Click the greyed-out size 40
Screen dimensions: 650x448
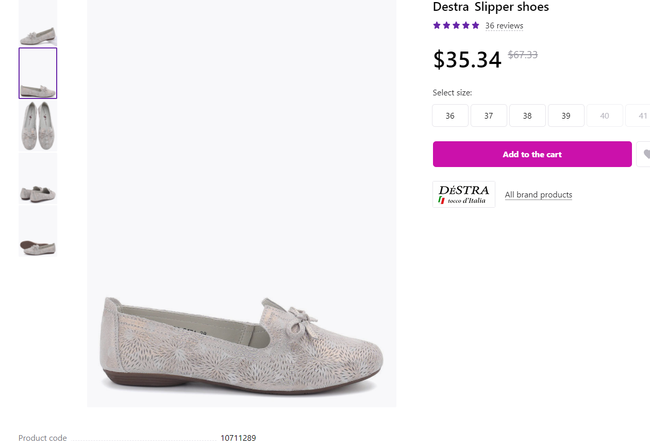click(605, 115)
